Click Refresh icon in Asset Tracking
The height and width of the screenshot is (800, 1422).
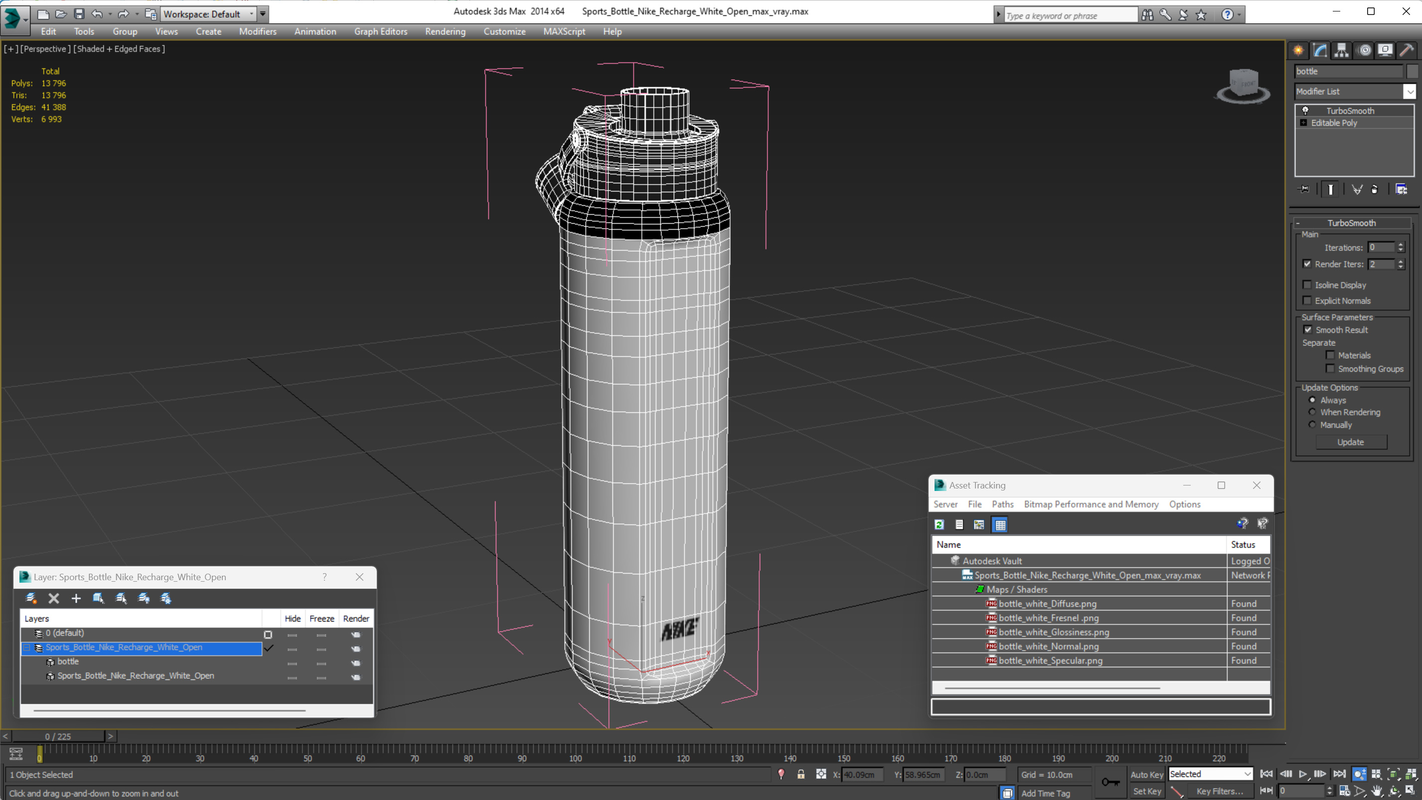point(939,524)
